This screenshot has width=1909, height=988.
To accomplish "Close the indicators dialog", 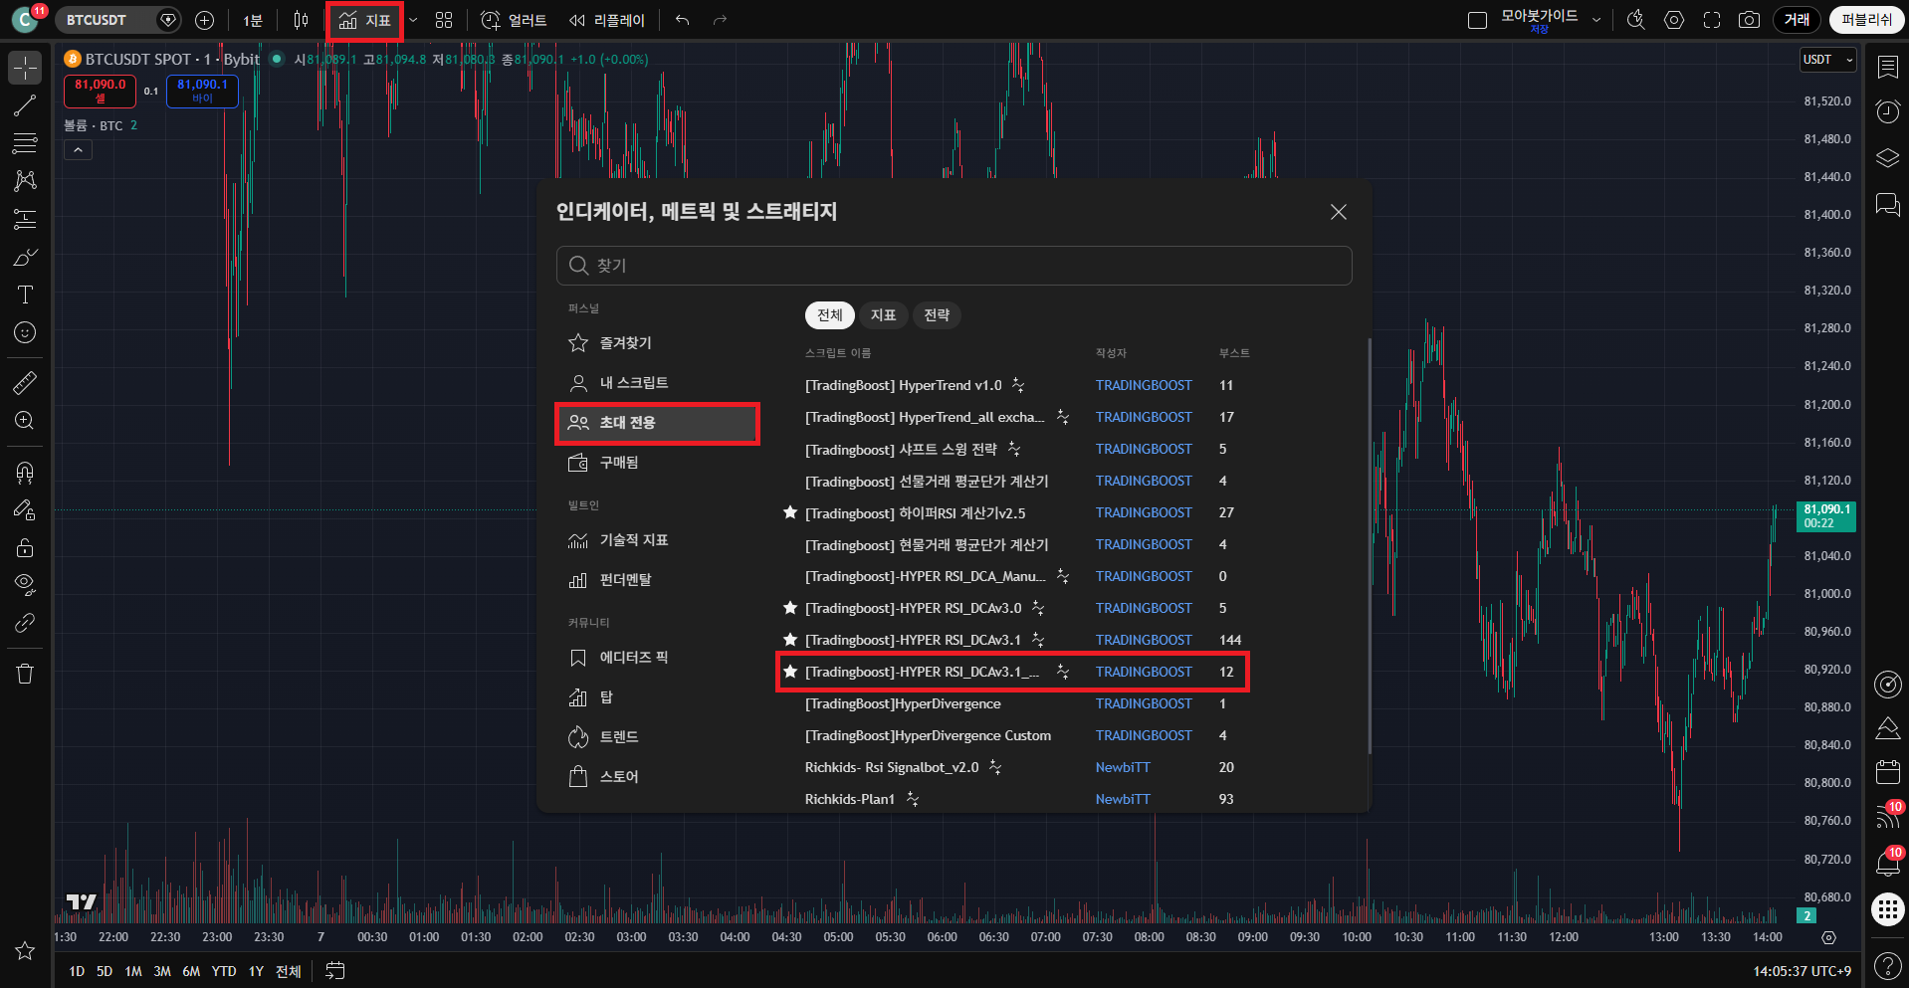I will pyautogui.click(x=1339, y=212).
